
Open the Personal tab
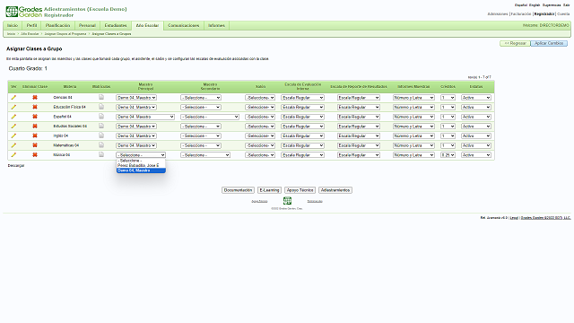pos(87,26)
